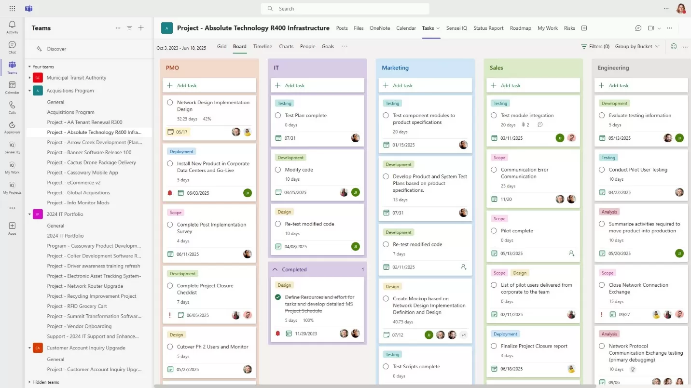
Task: Switch to the Posts tab
Action: point(342,28)
